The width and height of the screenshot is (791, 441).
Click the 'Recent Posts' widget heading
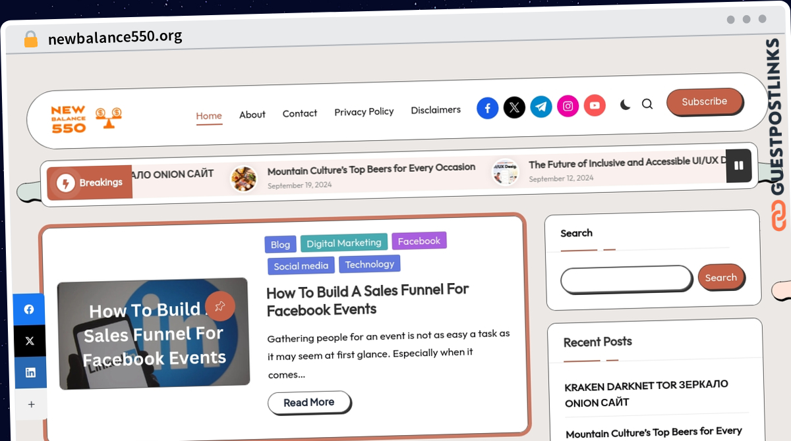point(598,342)
